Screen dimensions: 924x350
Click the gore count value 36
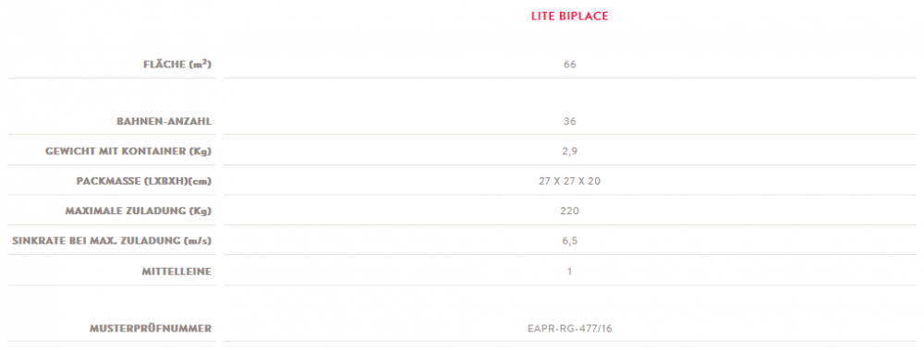[569, 121]
